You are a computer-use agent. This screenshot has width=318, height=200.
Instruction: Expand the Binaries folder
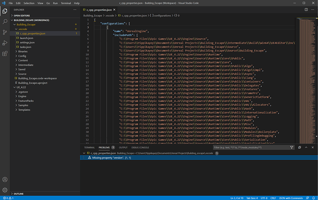coord(23,52)
